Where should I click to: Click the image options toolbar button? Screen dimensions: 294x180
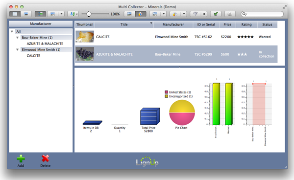pyautogui.click(x=53, y=14)
